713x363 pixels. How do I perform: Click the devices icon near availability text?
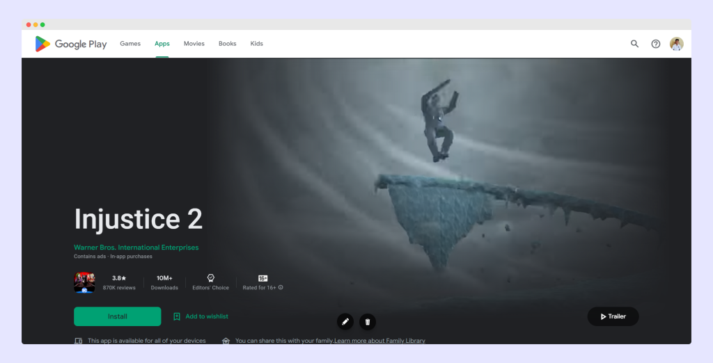[78, 341]
